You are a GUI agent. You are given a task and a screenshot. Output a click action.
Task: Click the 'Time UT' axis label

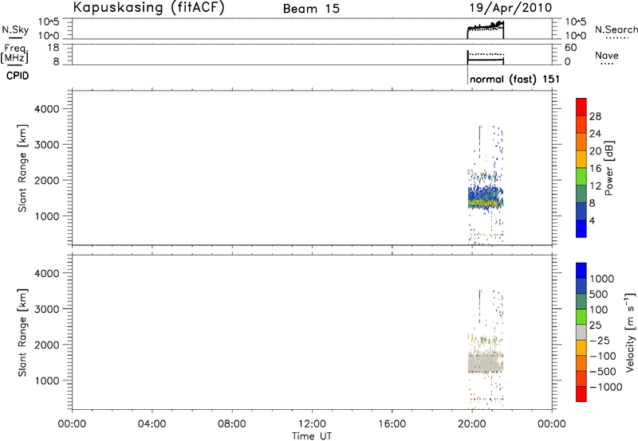pos(312,435)
